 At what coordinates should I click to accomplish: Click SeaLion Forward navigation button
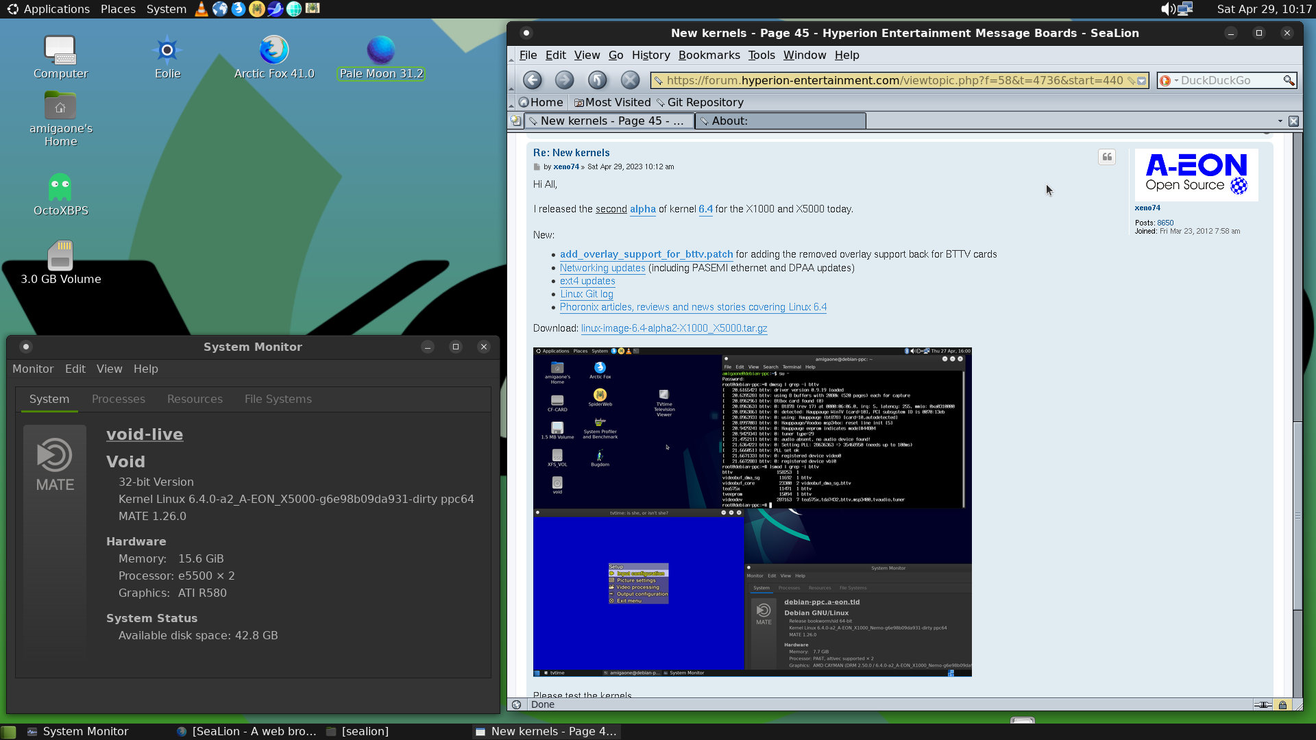coord(564,80)
